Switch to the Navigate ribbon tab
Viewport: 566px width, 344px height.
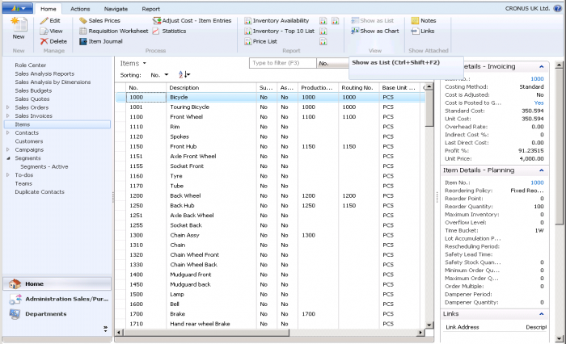point(116,8)
